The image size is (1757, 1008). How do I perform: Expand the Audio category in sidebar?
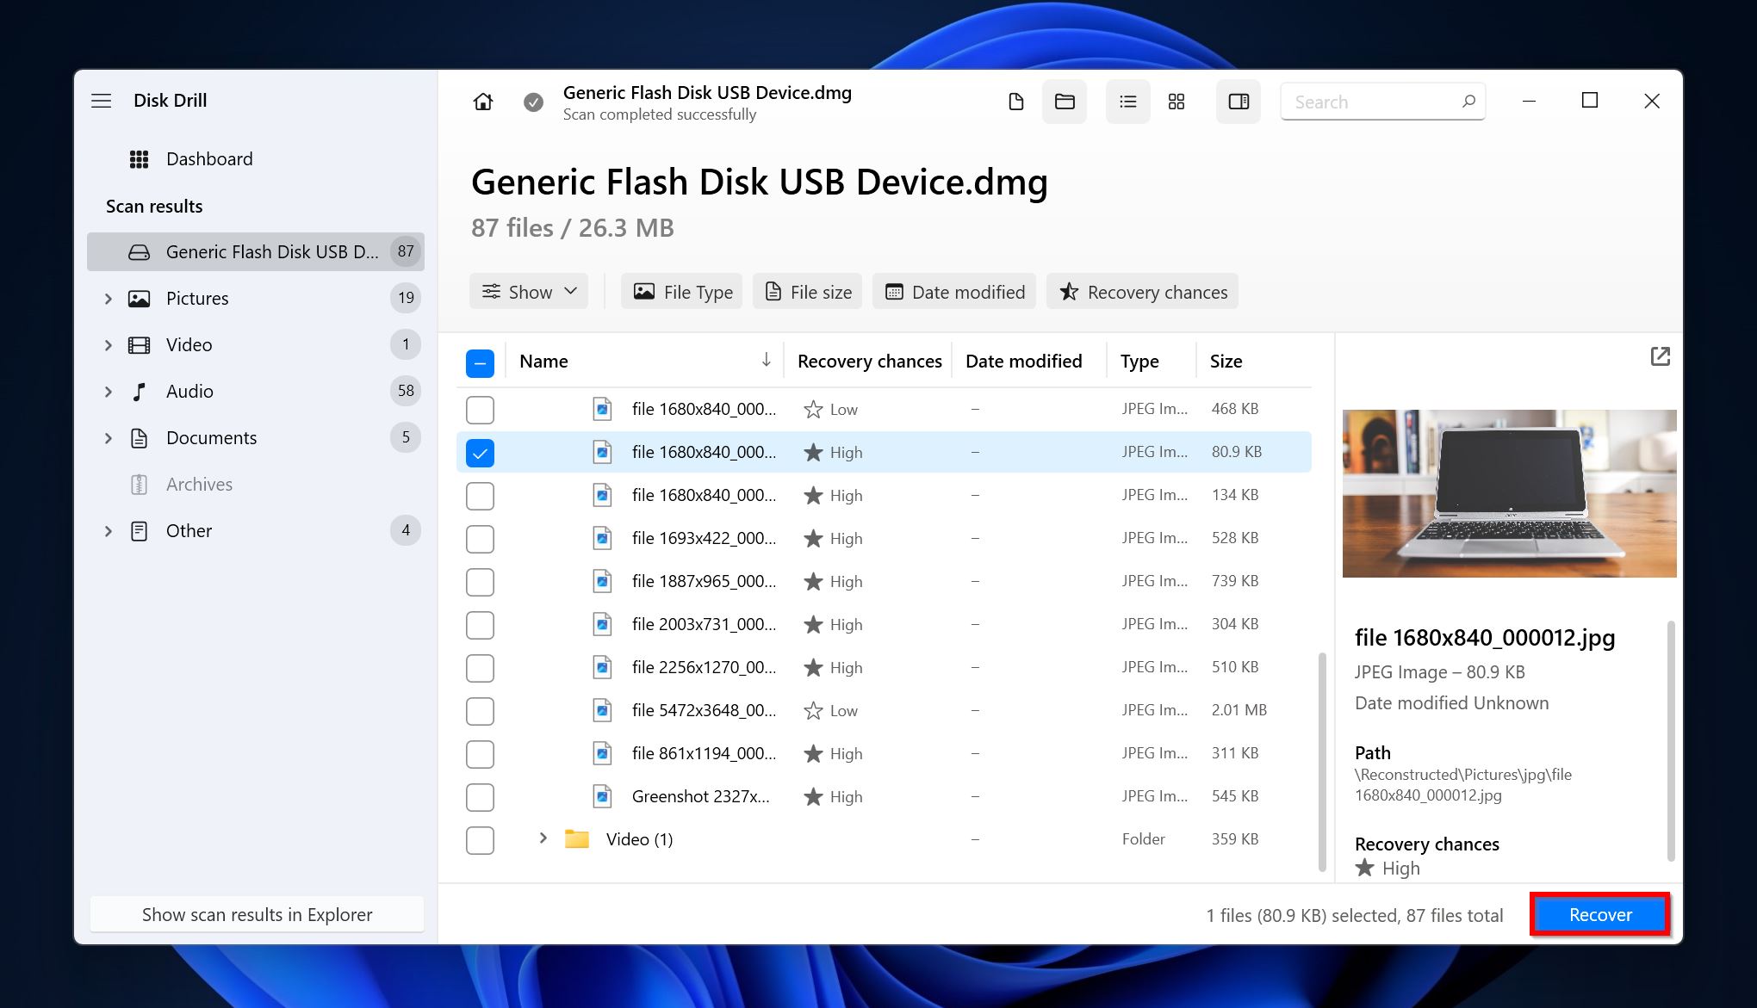[x=109, y=391]
